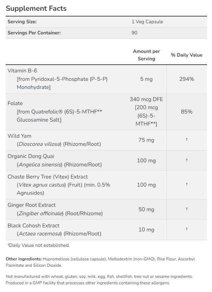Select the Vitamin B-6 row label
Viewport: 212px width, 292px height.
(22, 71)
